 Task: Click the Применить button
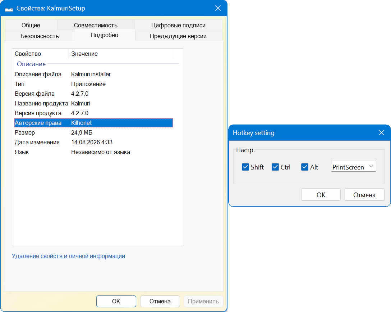tap(203, 301)
